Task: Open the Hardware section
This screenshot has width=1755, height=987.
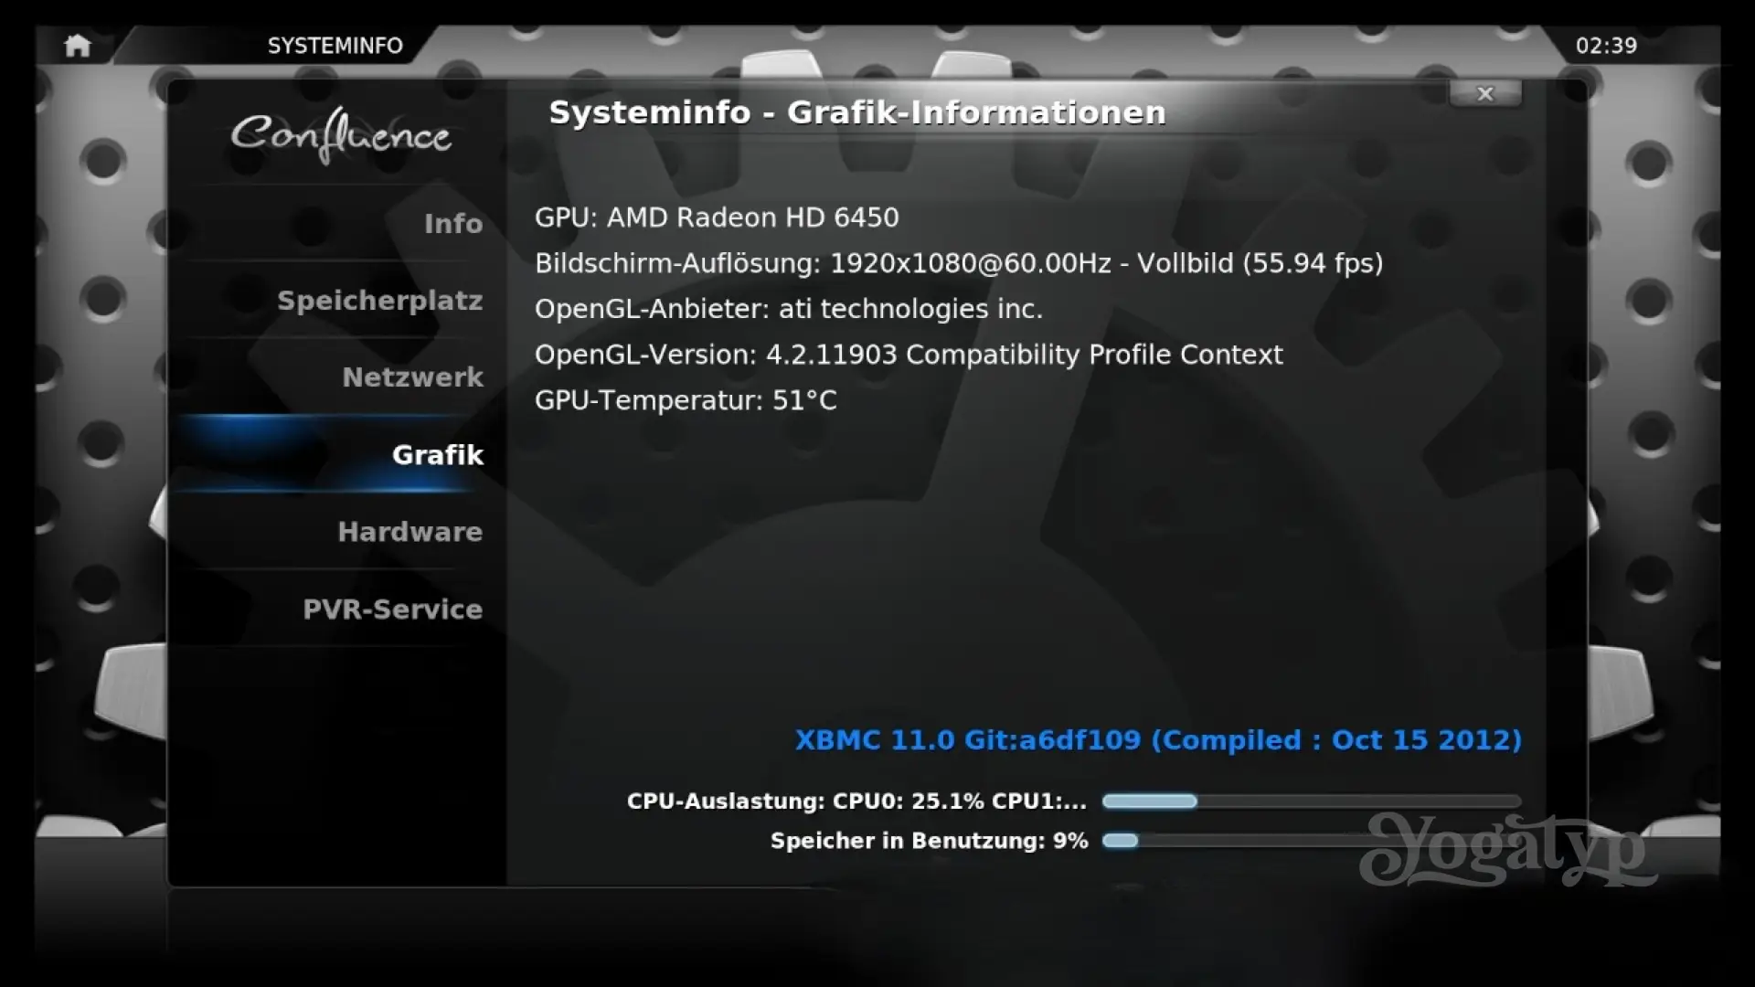Action: [409, 532]
